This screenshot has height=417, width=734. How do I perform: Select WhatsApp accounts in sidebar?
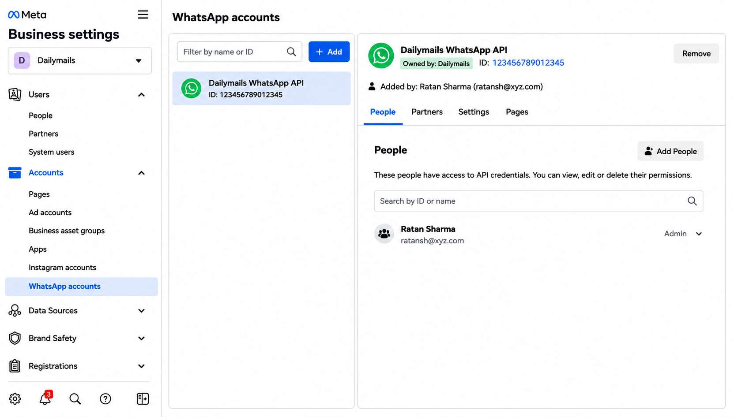[82, 287]
